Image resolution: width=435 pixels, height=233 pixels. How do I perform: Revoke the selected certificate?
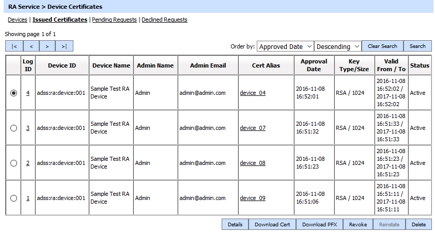(358, 225)
